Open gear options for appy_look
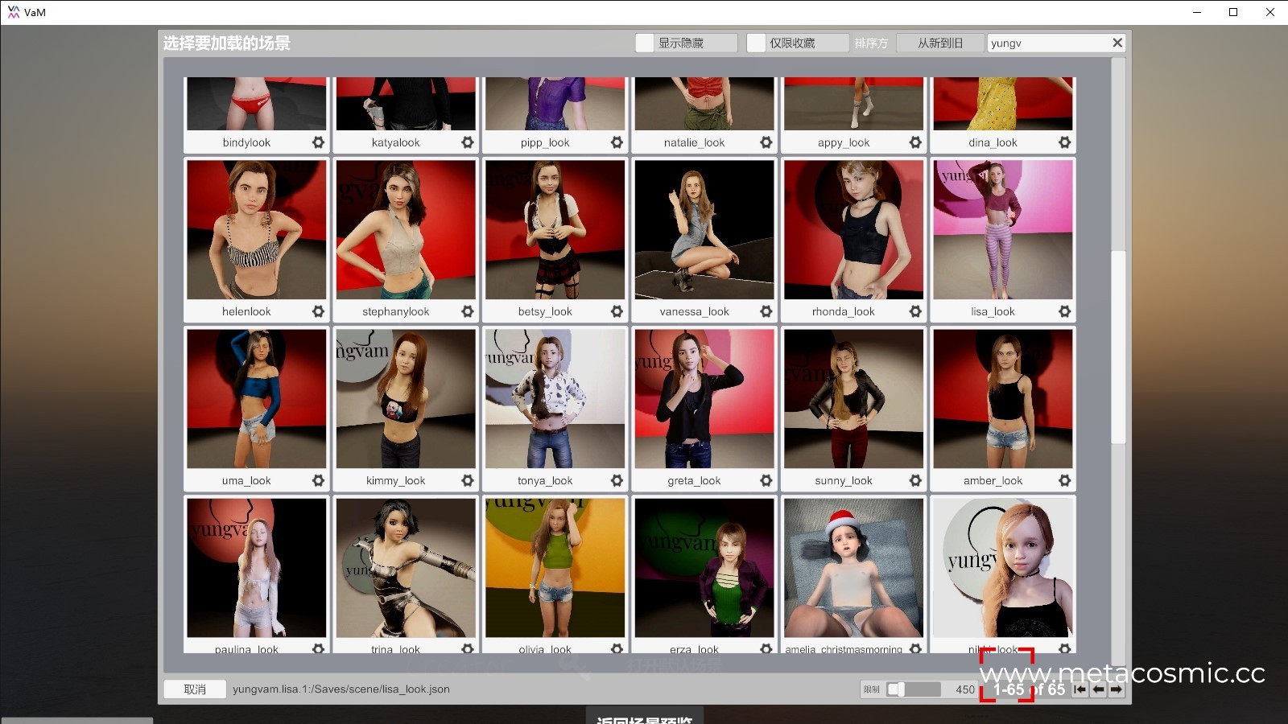The image size is (1288, 724). (x=915, y=142)
